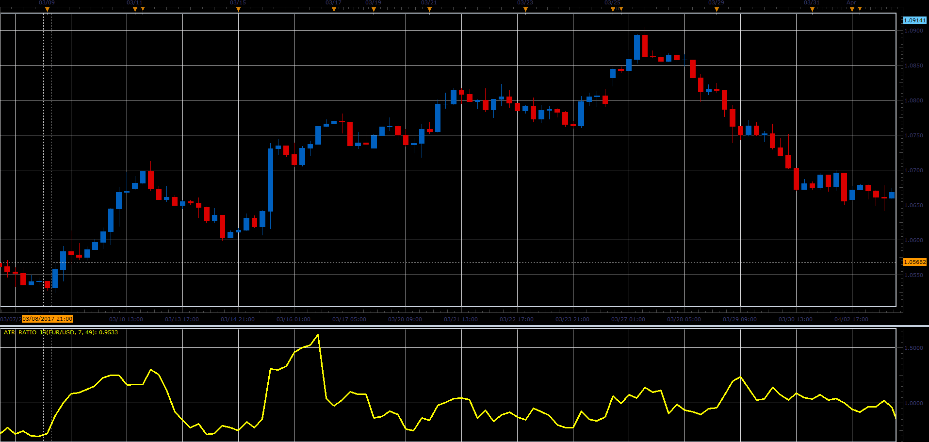
Task: Select the orange triangle marker under 03/29
Action: coord(717,10)
